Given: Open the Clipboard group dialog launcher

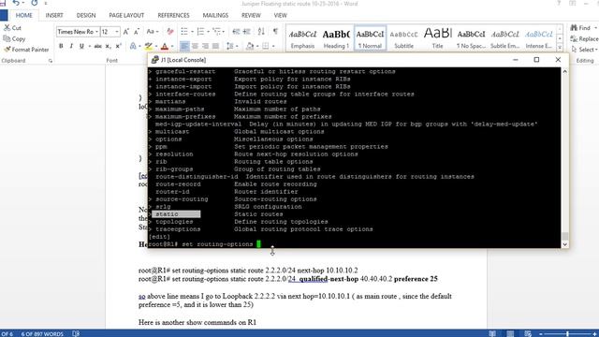Looking at the screenshot, I should (x=50, y=61).
